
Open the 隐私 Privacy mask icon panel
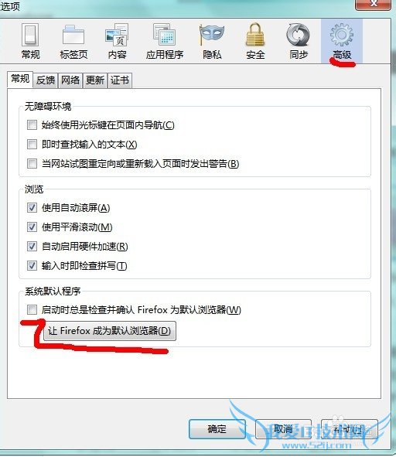point(212,42)
